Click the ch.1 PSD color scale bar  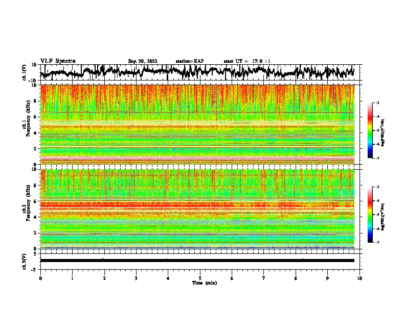tap(370, 131)
